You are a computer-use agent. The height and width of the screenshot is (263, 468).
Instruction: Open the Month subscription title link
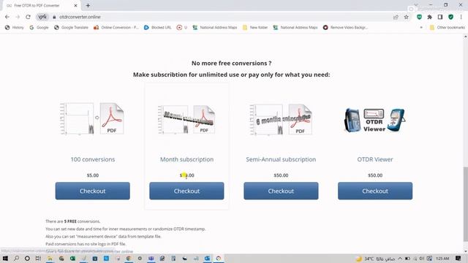pyautogui.click(x=186, y=159)
